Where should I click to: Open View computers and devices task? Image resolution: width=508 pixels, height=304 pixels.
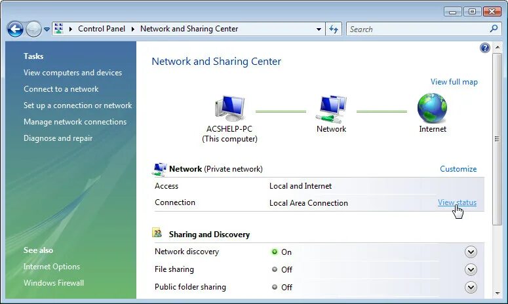click(x=73, y=73)
